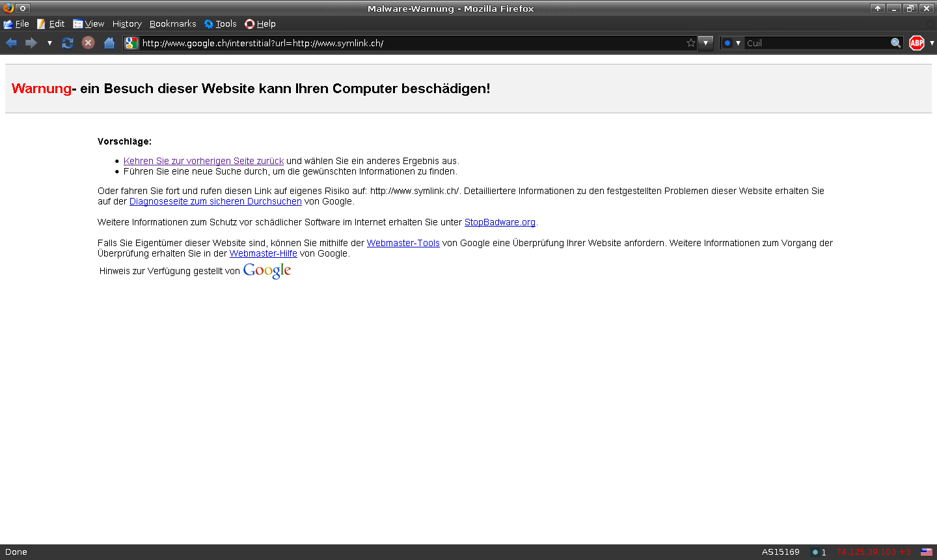Open the Webmaster-Hilfe link

point(264,253)
